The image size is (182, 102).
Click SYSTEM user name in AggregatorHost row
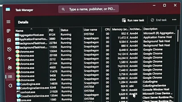(x=89, y=34)
